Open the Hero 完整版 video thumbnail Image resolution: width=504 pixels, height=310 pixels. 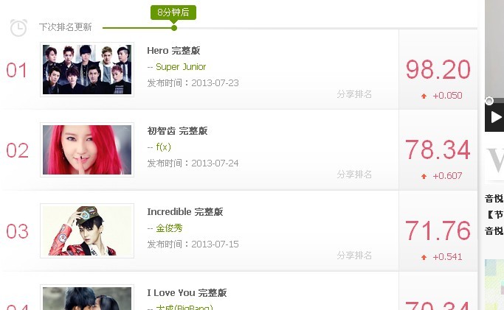click(x=87, y=69)
